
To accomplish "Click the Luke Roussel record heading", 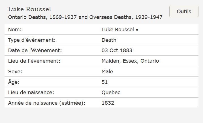I will coord(30,9).
